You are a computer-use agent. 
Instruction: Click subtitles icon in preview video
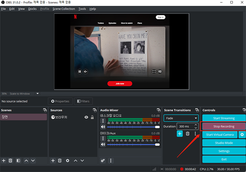[160, 72]
